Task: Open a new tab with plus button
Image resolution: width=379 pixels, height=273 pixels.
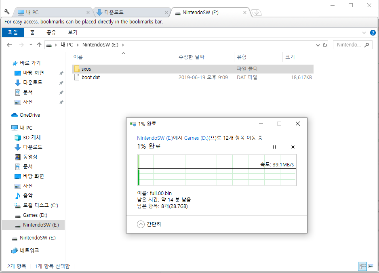Action: (x=257, y=13)
